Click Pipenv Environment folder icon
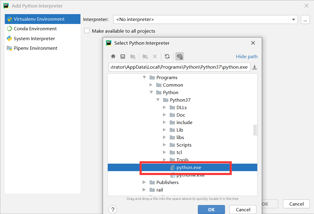Image resolution: width=314 pixels, height=214 pixels. [9, 48]
